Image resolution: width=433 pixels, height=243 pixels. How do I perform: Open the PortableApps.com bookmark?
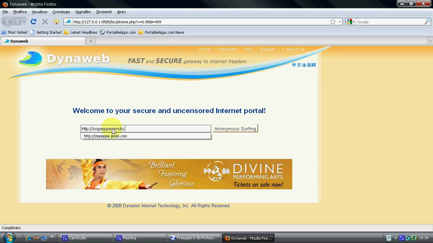point(118,32)
